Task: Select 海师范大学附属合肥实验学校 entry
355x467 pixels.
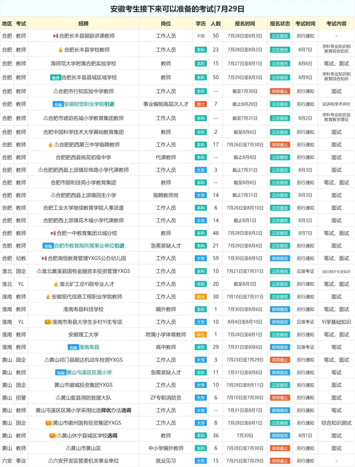Action: (83, 63)
